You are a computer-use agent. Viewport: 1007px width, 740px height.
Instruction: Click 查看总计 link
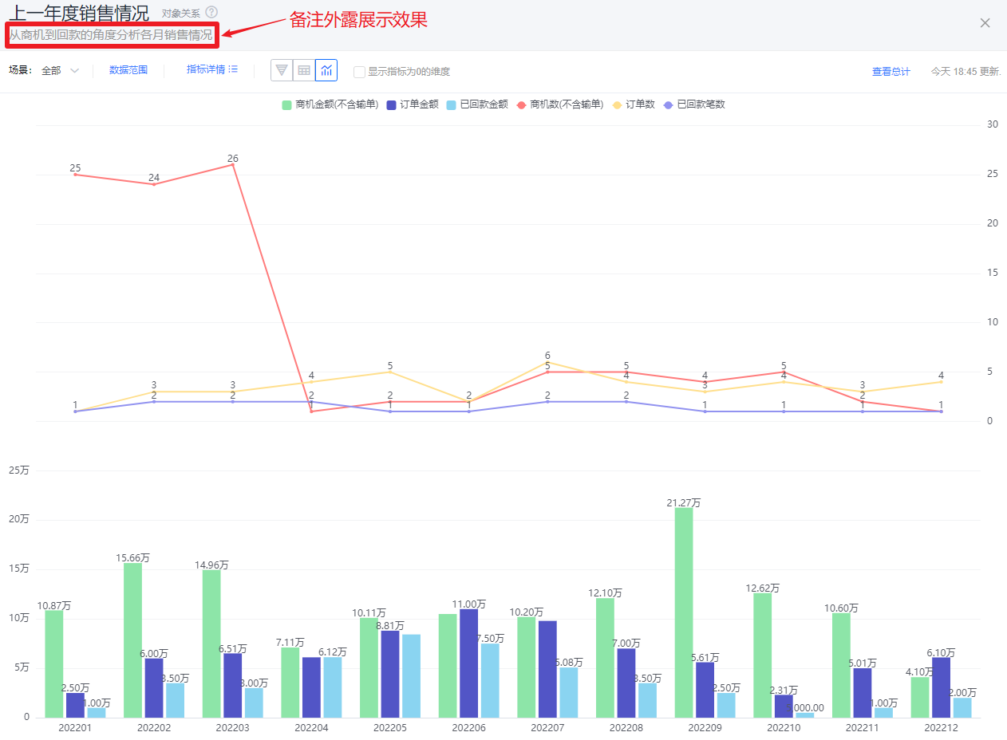(891, 72)
